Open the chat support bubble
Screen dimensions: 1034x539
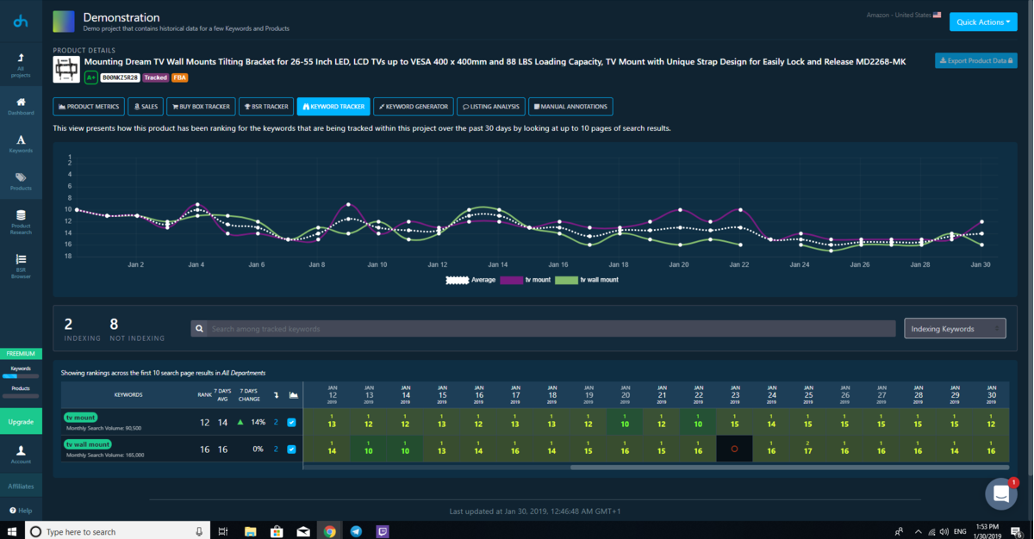point(1000,494)
